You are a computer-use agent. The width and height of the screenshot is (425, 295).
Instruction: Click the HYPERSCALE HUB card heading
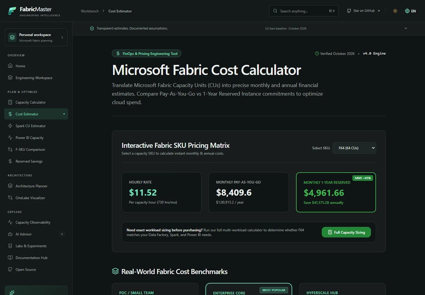(322, 293)
